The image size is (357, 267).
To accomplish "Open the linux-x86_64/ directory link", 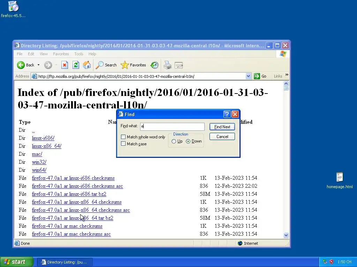I will click(47, 146).
